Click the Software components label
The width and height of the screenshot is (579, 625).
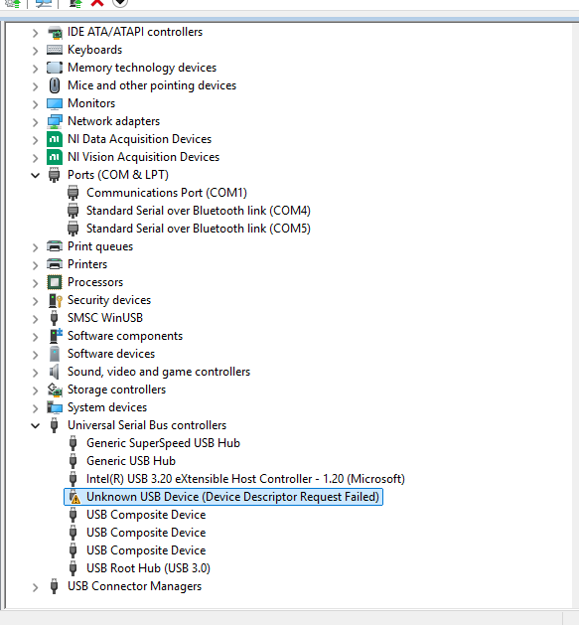coord(125,336)
